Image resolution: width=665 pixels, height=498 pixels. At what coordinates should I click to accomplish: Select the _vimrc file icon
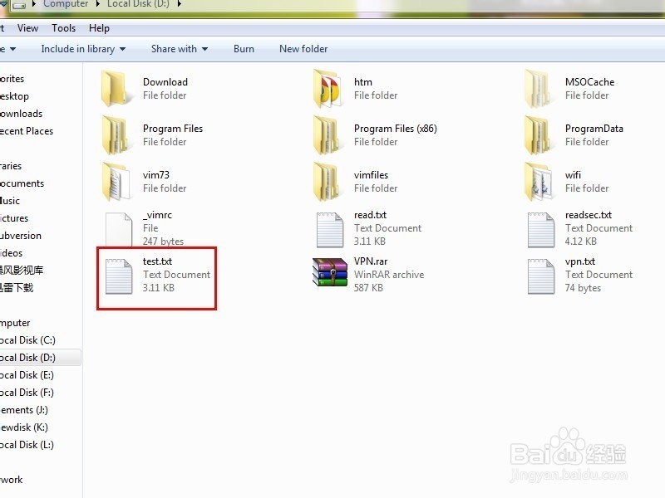pyautogui.click(x=119, y=229)
